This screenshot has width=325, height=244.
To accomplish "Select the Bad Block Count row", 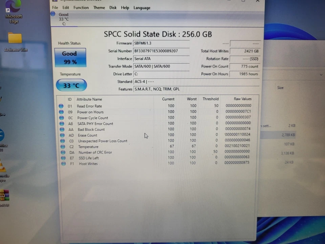I will tap(155, 129).
